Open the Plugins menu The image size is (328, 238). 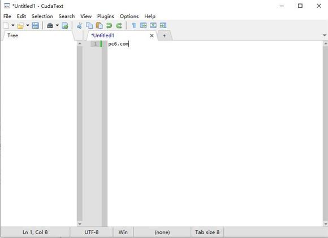pos(105,16)
